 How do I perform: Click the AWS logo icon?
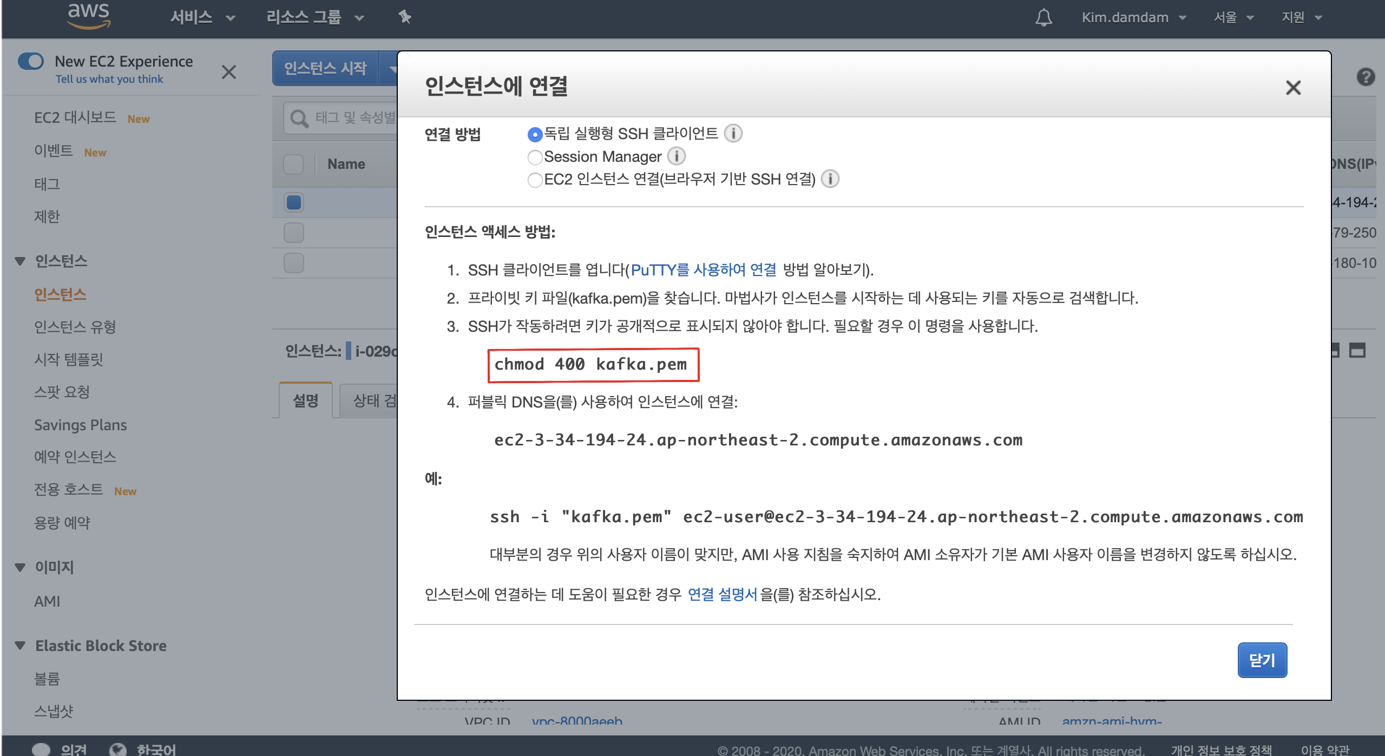[88, 16]
